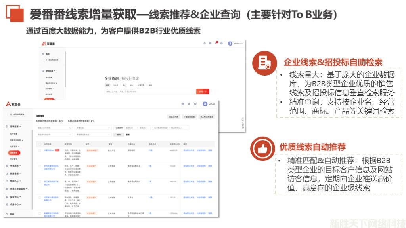Select the 企业查询 tab
This screenshot has width=406, height=228.
[111, 78]
